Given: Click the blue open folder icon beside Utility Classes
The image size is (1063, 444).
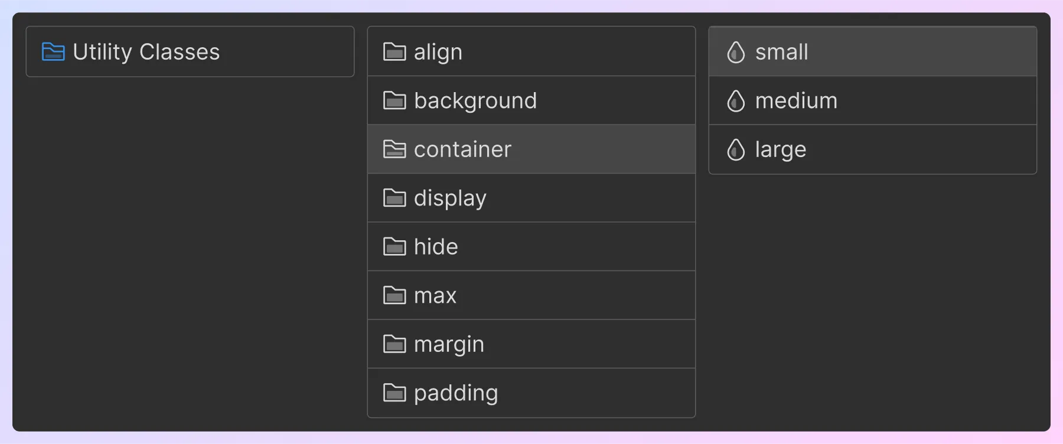Looking at the screenshot, I should 53,52.
